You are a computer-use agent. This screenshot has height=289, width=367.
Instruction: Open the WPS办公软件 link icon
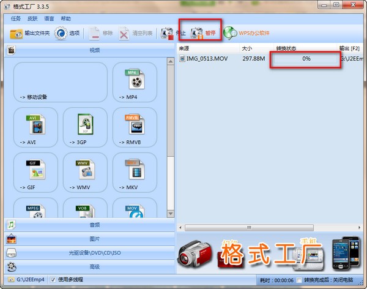(229, 33)
